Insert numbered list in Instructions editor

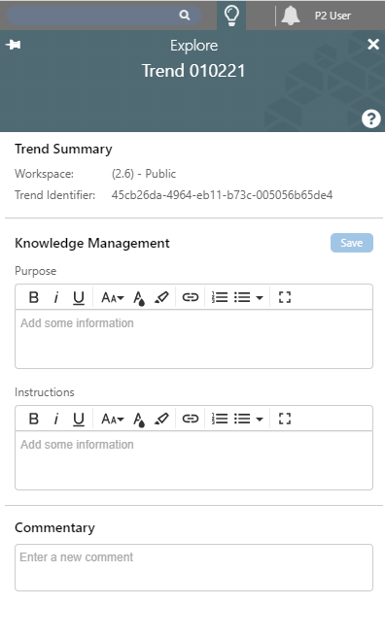pyautogui.click(x=220, y=419)
